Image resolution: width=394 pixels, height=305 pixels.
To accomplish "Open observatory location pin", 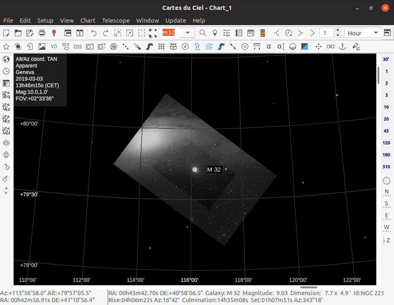I will (215, 33).
